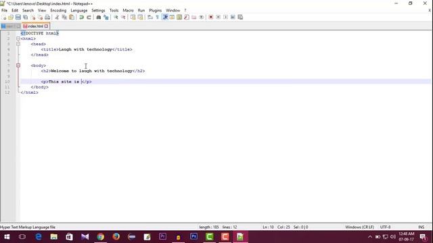Click 'Ln : 10' in status bar
Viewport: 433px width, 243px height.
click(268, 227)
